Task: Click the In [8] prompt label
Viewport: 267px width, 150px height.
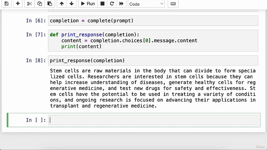Action: coord(36,60)
